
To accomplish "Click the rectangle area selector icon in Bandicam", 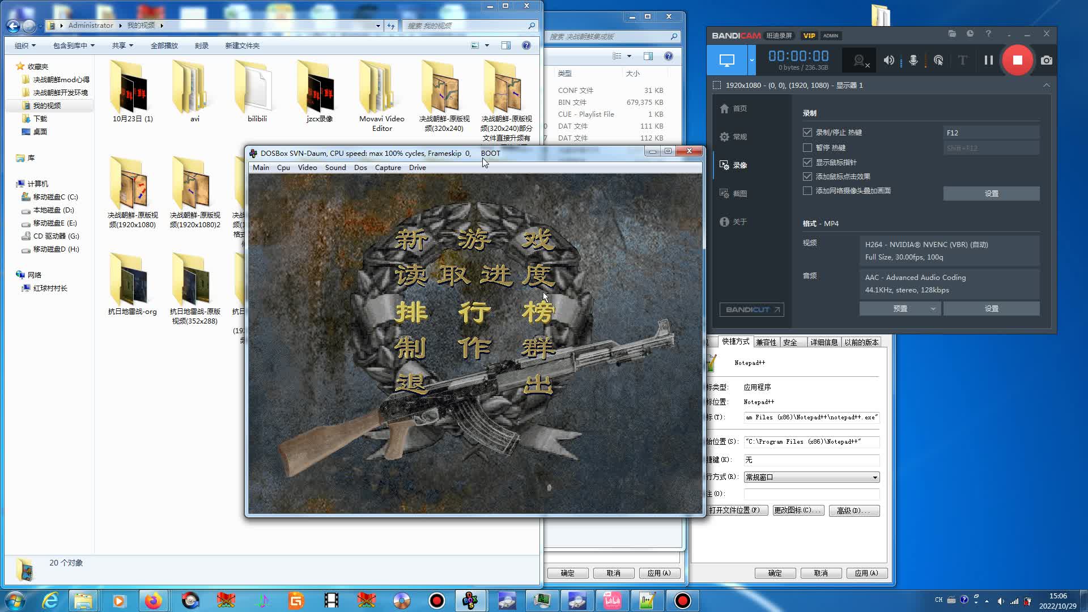I will coord(717,85).
